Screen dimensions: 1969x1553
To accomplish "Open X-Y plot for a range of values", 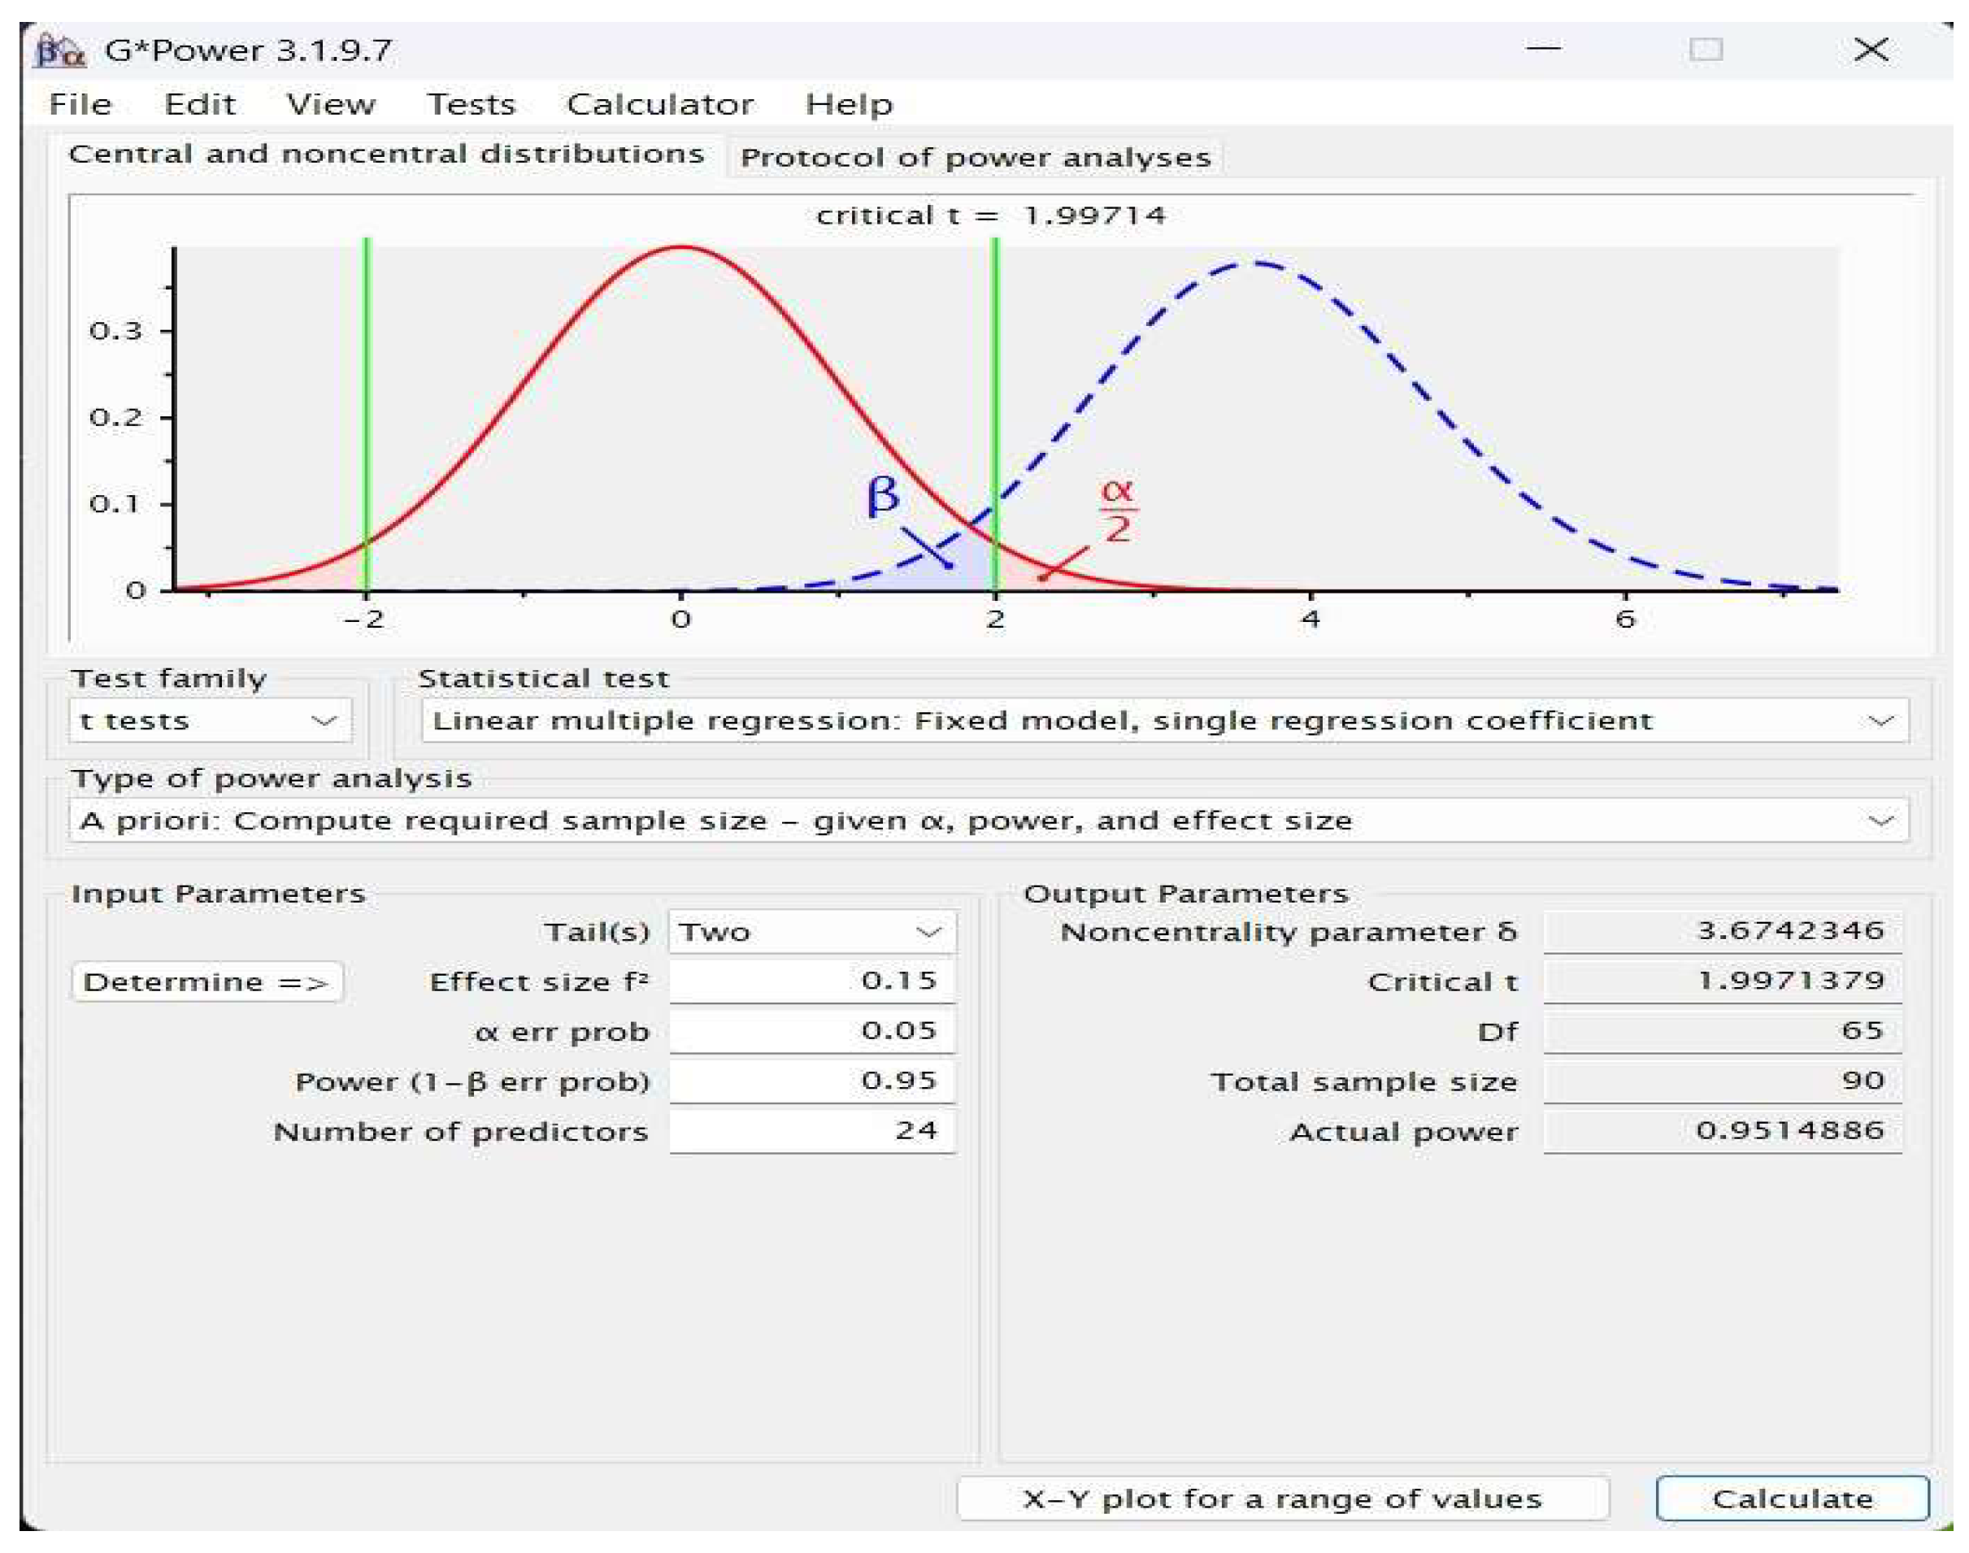I will click(1282, 1499).
